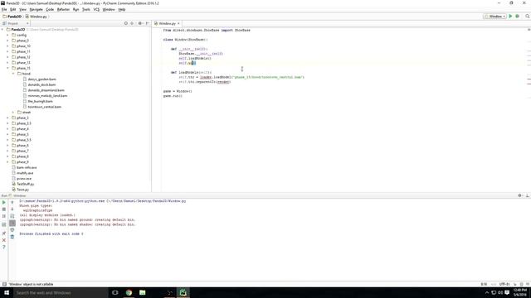531x298 pixels.
Task: Click the caret position indicator in status bar
Action: 484,284
